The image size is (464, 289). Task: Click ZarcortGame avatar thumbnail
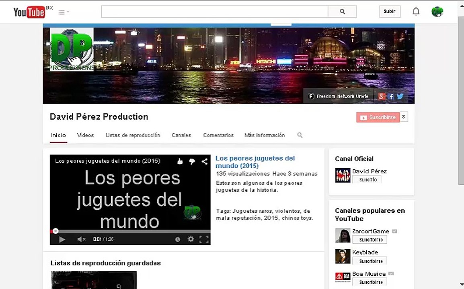[343, 235]
